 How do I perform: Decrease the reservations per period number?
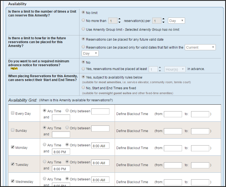[163, 22]
